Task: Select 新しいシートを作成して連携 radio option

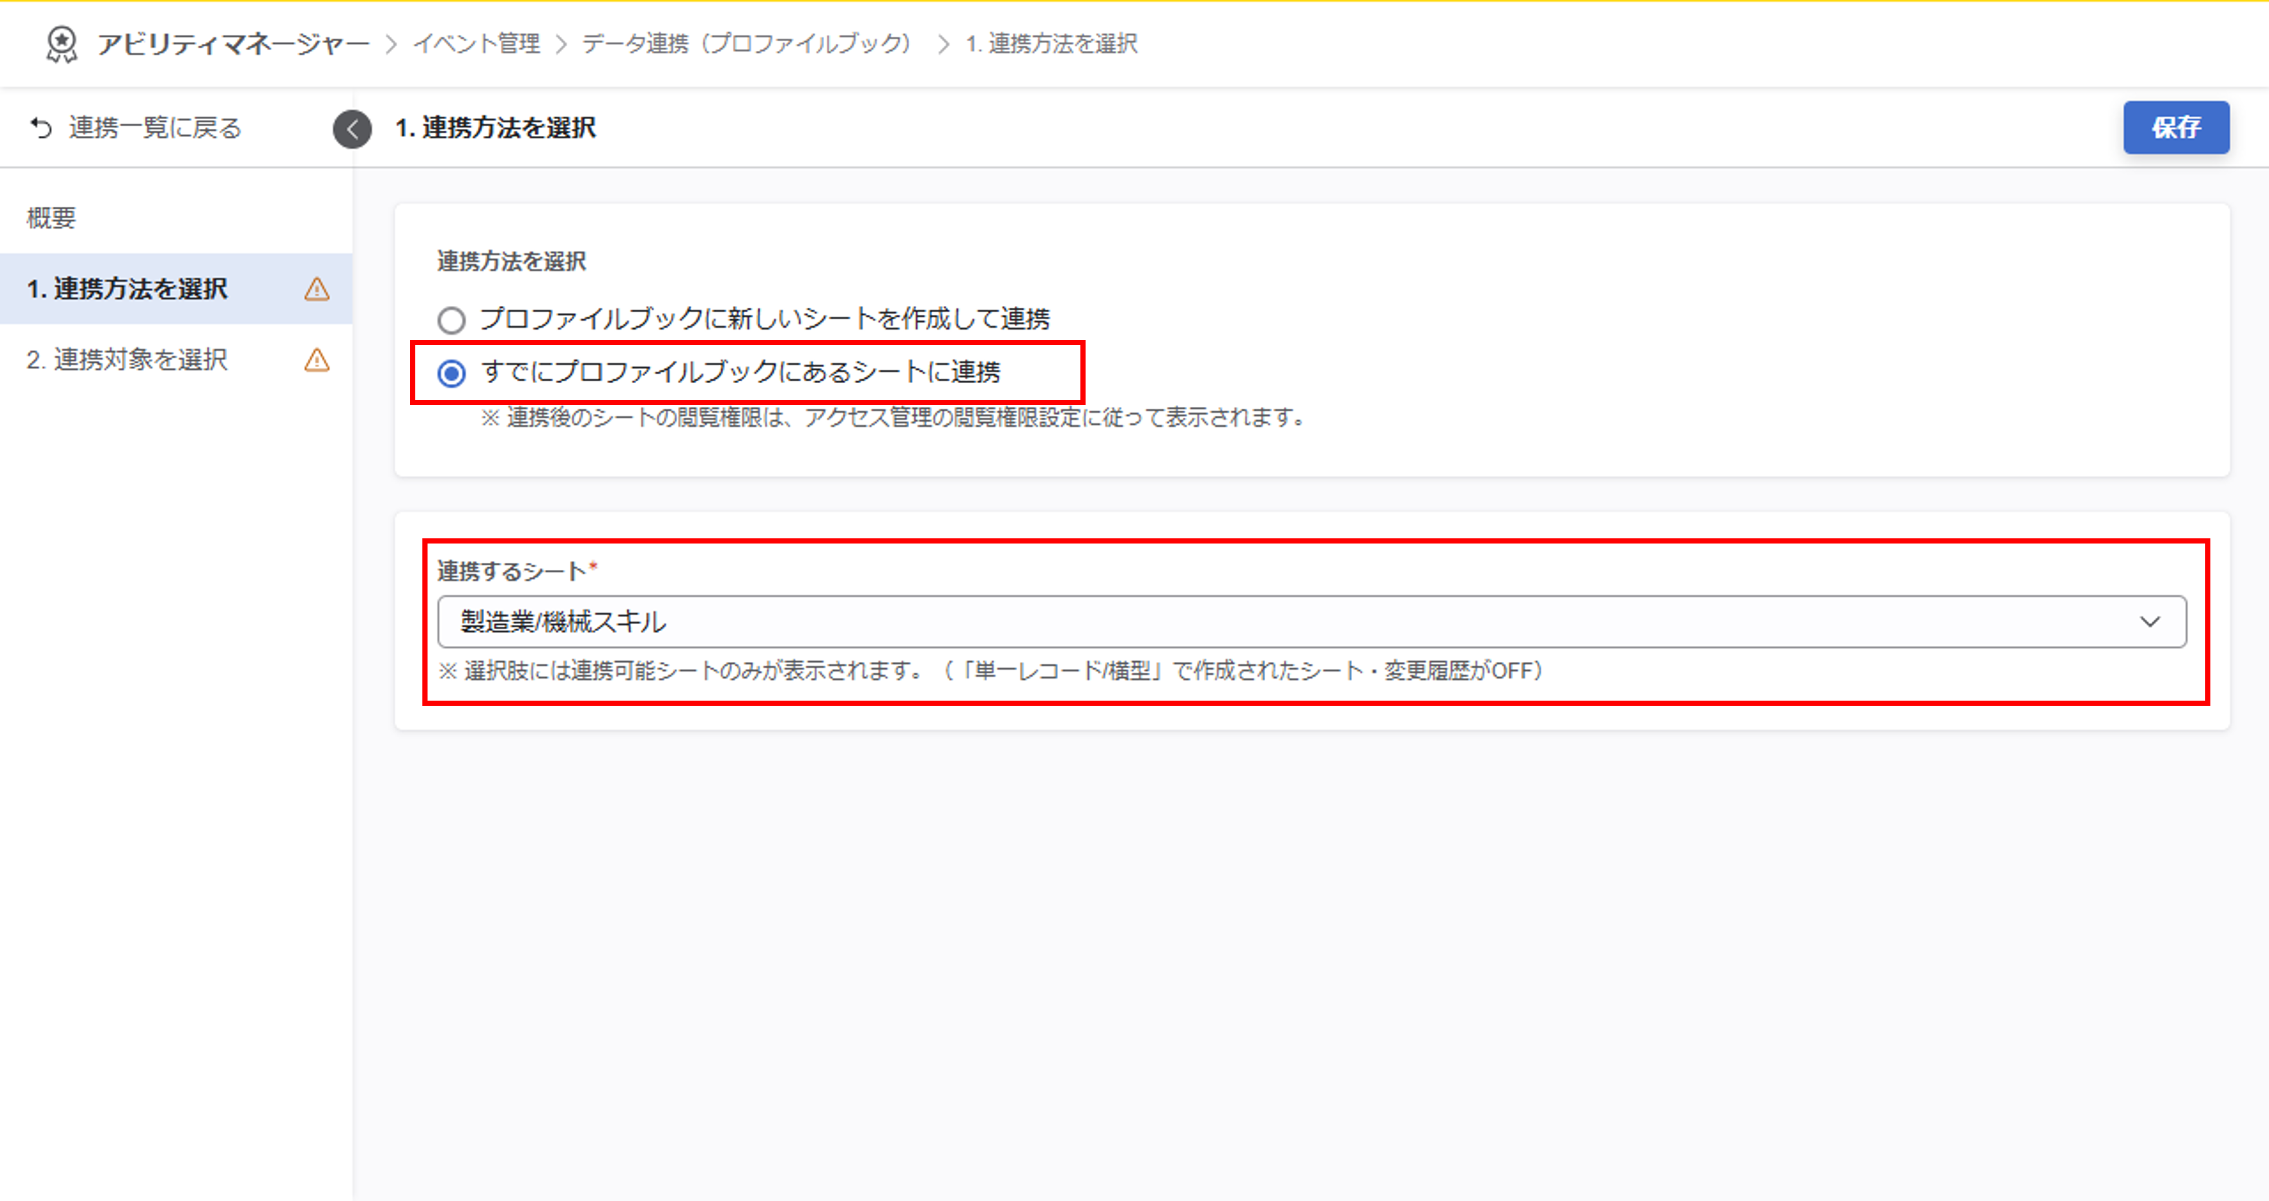Action: pyautogui.click(x=452, y=319)
